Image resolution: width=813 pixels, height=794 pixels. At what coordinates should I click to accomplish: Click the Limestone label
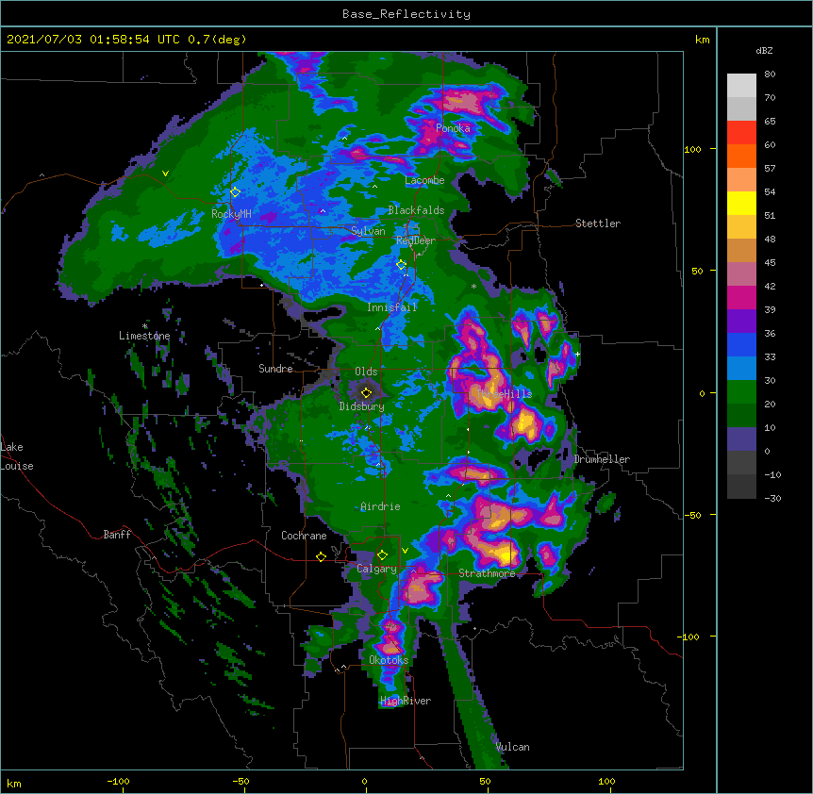tap(144, 336)
